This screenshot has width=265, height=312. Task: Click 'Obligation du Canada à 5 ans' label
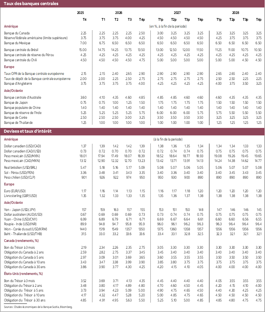(x=24, y=258)
